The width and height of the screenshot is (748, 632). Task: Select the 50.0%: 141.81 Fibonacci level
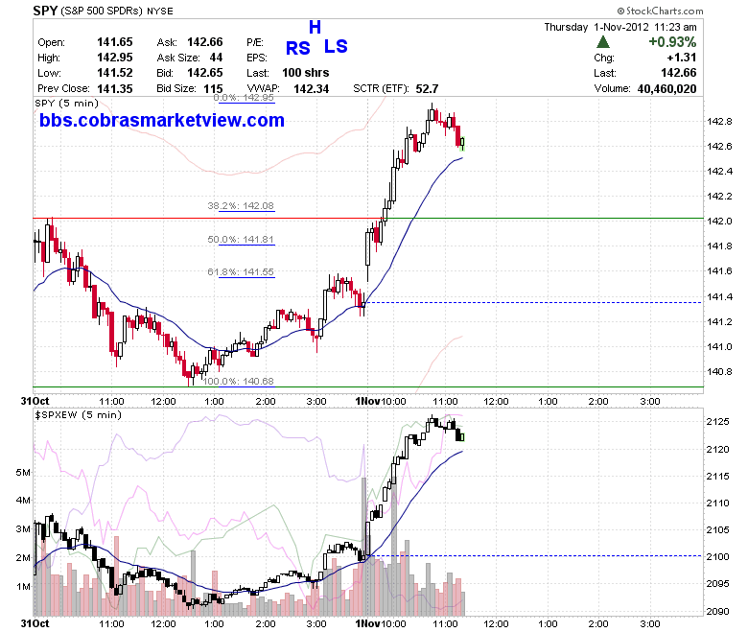(x=241, y=240)
